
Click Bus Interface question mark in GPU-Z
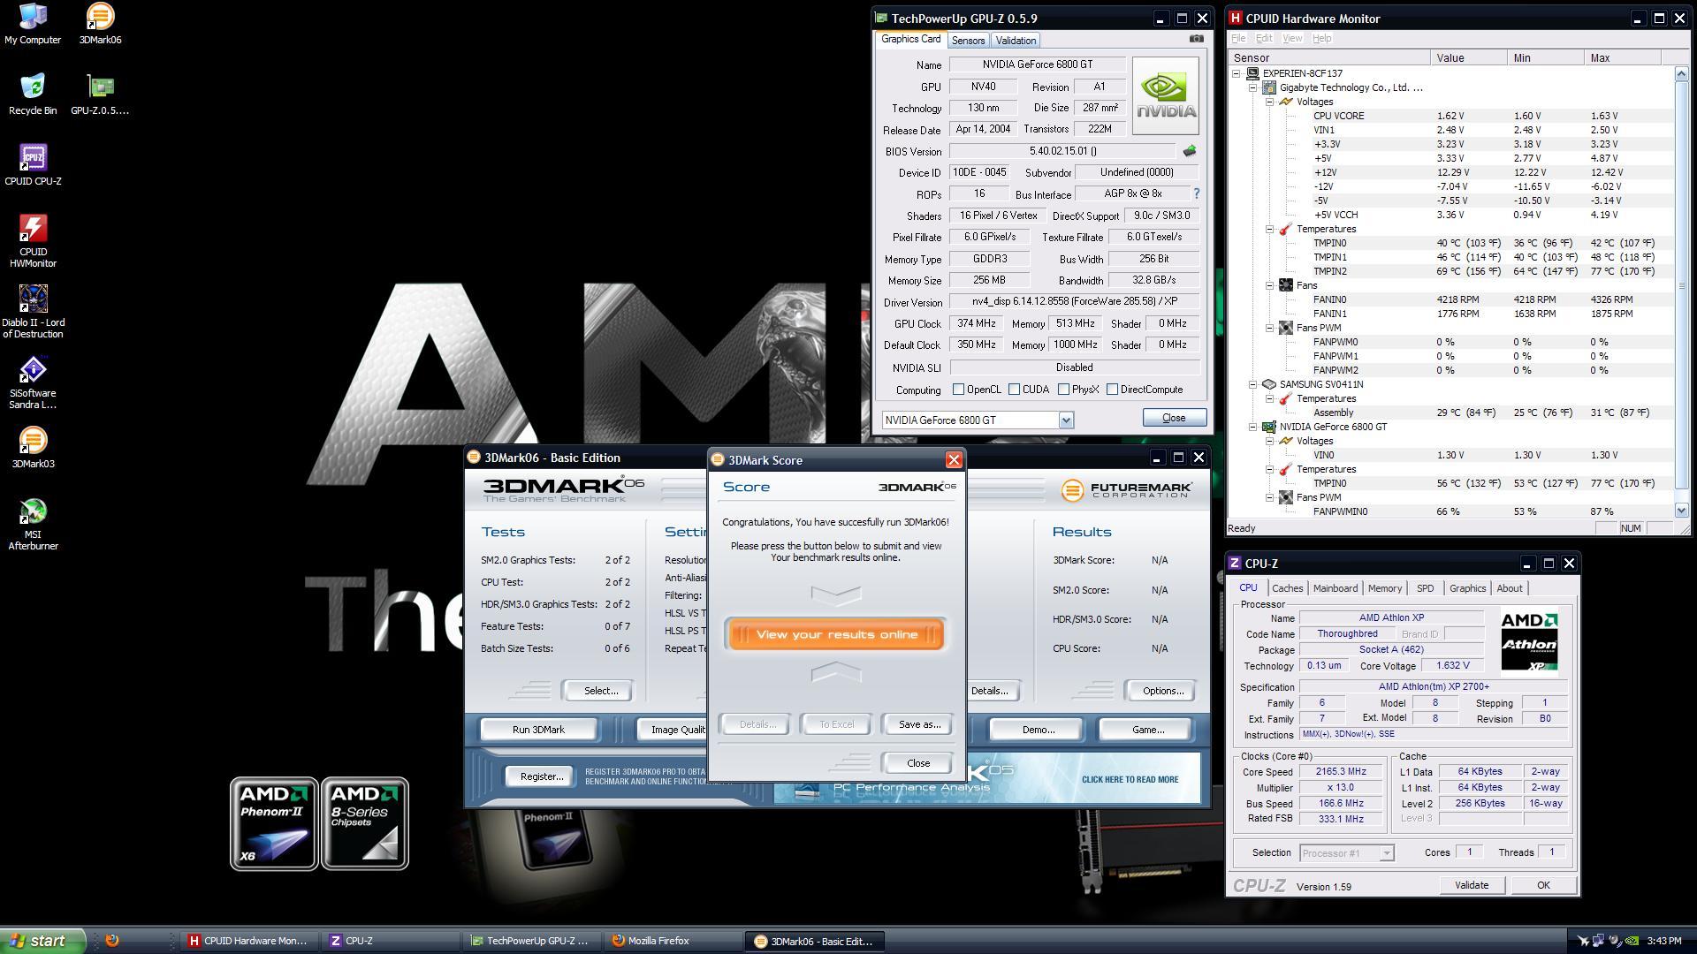point(1197,193)
